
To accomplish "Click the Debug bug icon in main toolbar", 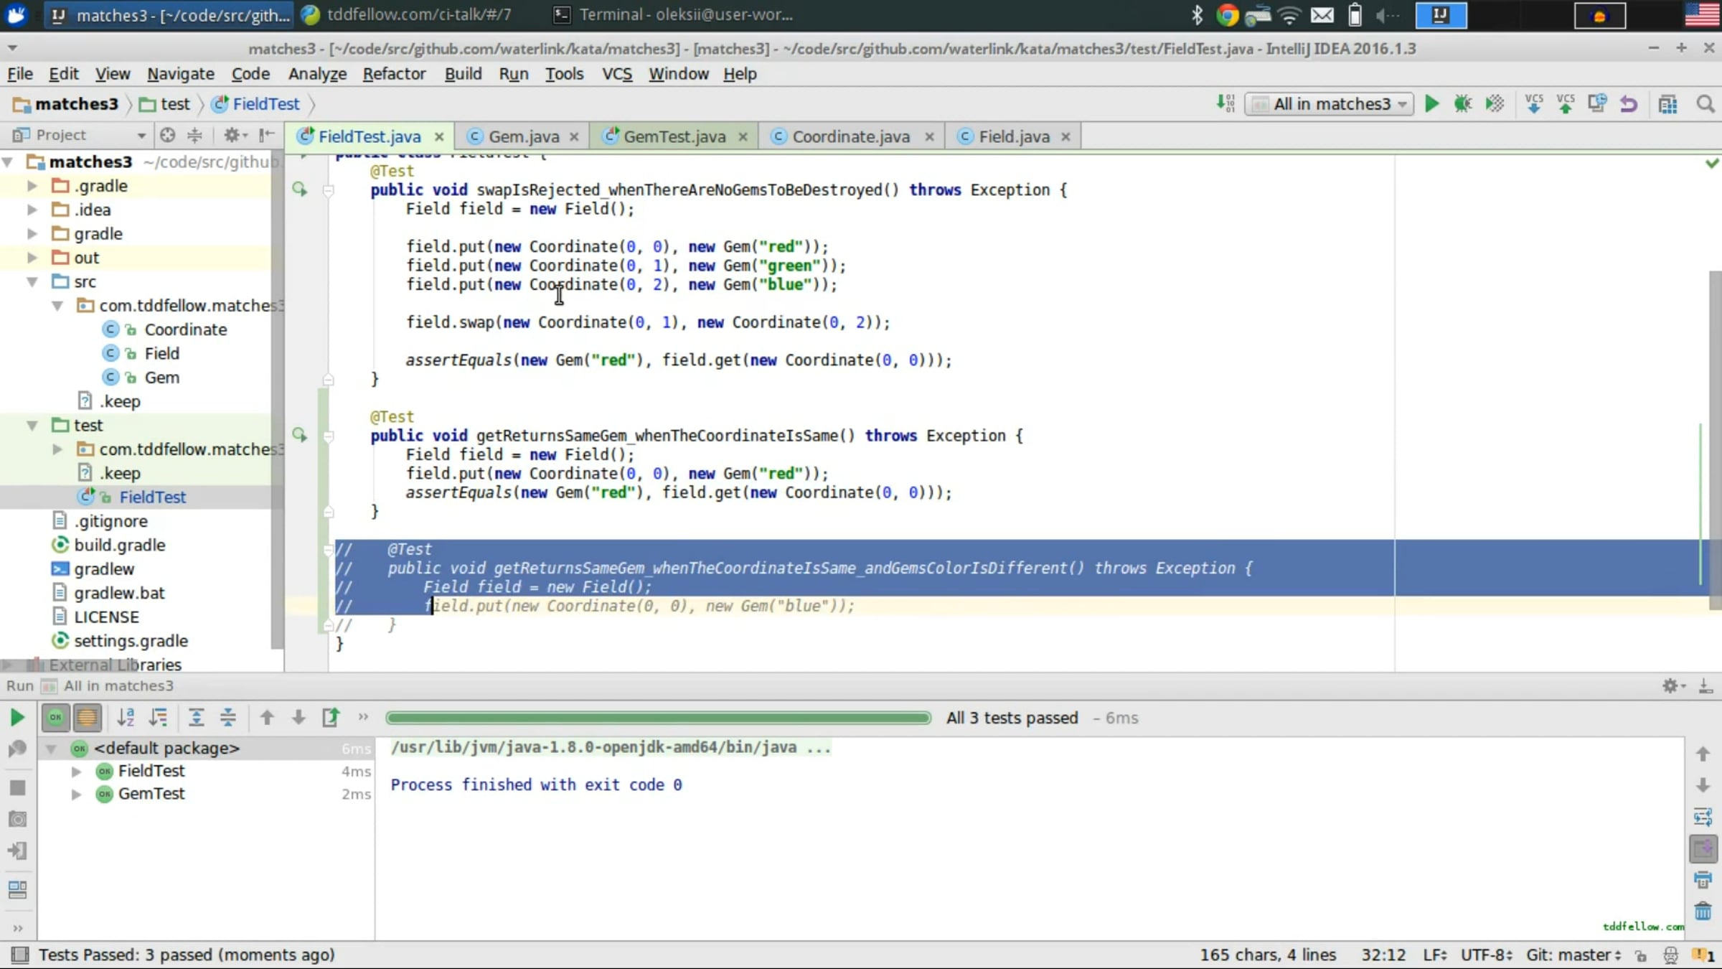I will (x=1463, y=104).
